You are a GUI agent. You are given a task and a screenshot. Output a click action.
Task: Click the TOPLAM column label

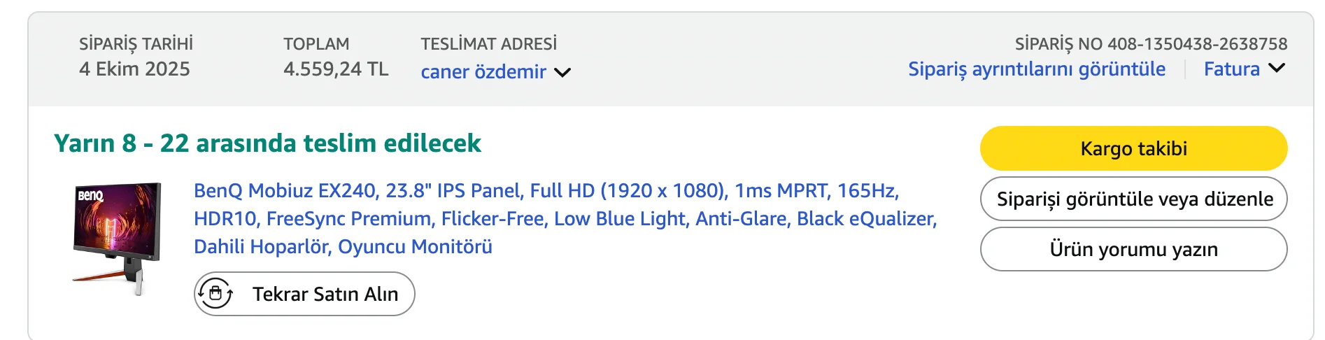316,43
